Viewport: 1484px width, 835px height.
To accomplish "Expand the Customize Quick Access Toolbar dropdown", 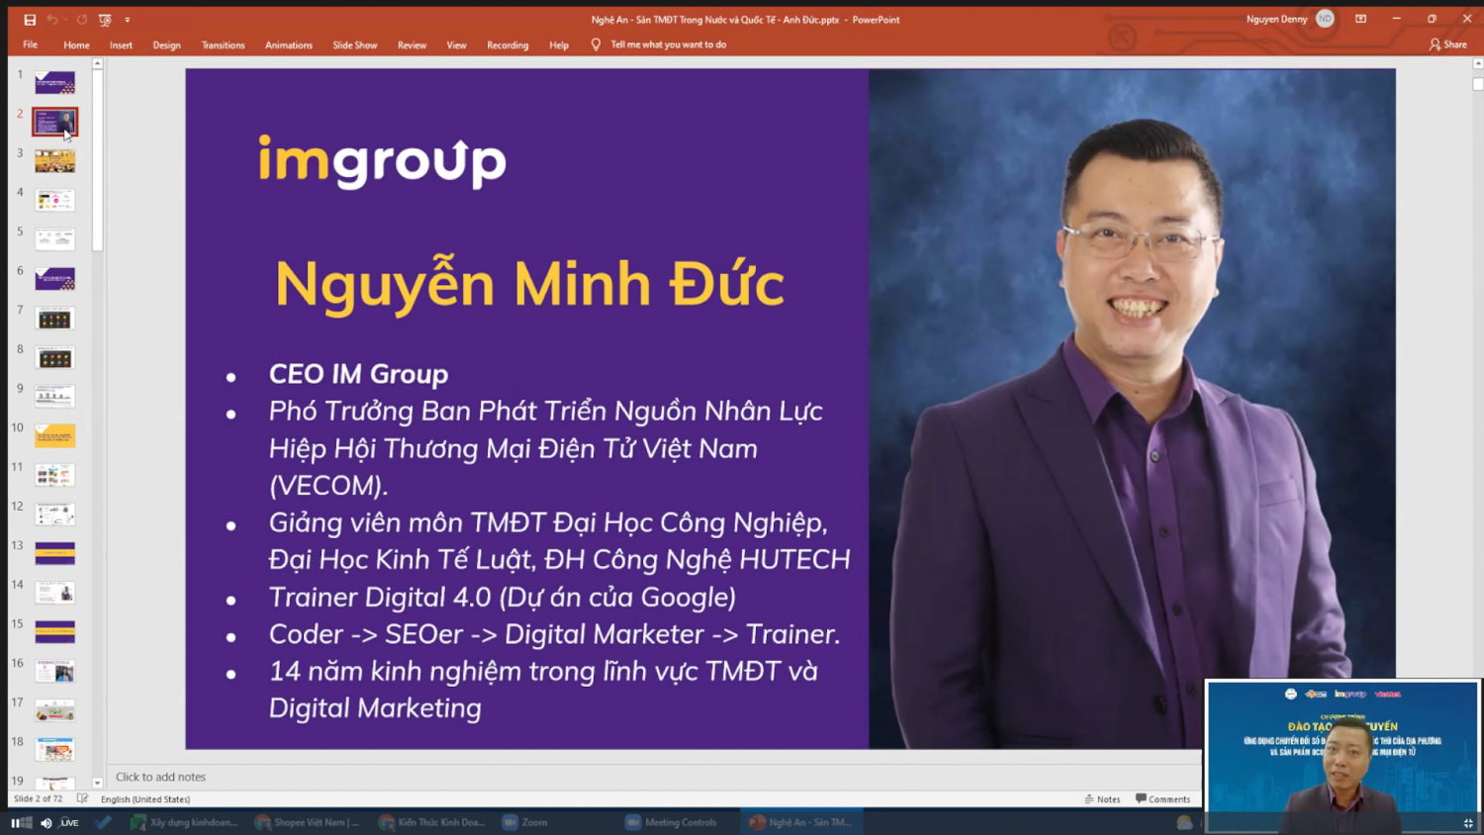I will coord(128,20).
